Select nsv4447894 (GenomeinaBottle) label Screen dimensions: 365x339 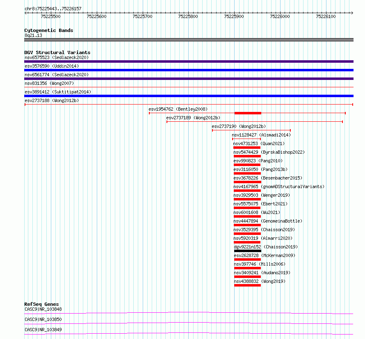click(x=268, y=221)
